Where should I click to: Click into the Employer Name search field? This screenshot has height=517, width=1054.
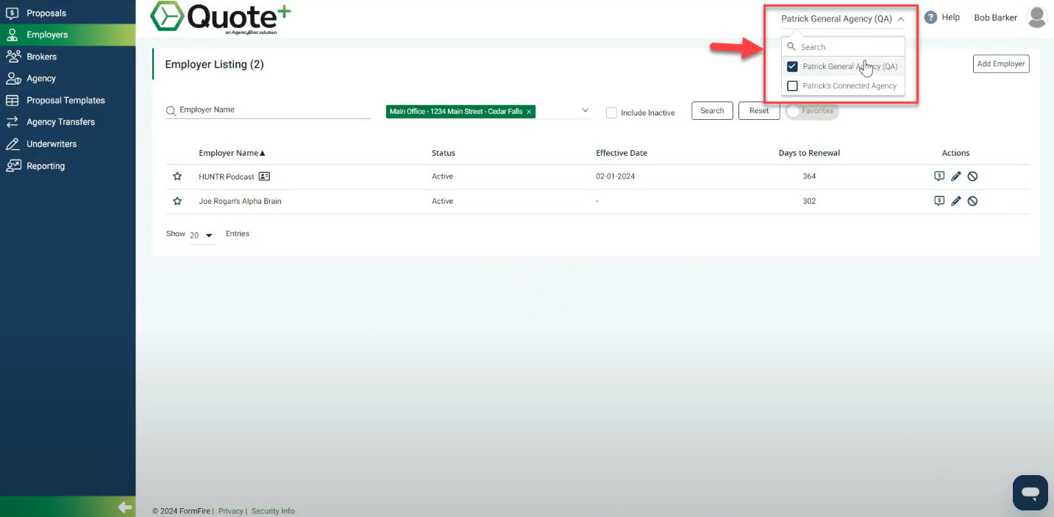click(272, 110)
